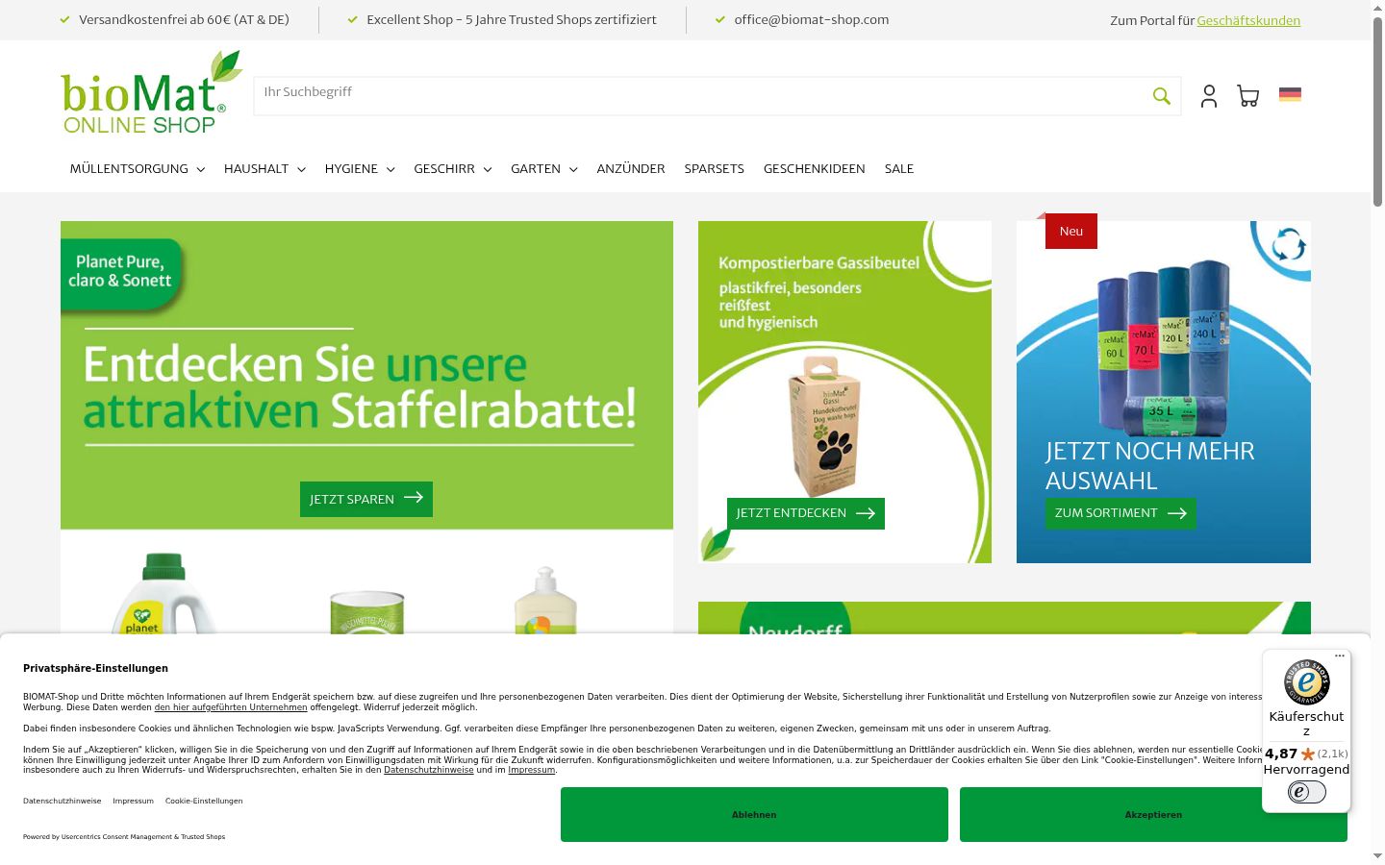Click the Neu badge on trash bags banner

(x=1071, y=232)
